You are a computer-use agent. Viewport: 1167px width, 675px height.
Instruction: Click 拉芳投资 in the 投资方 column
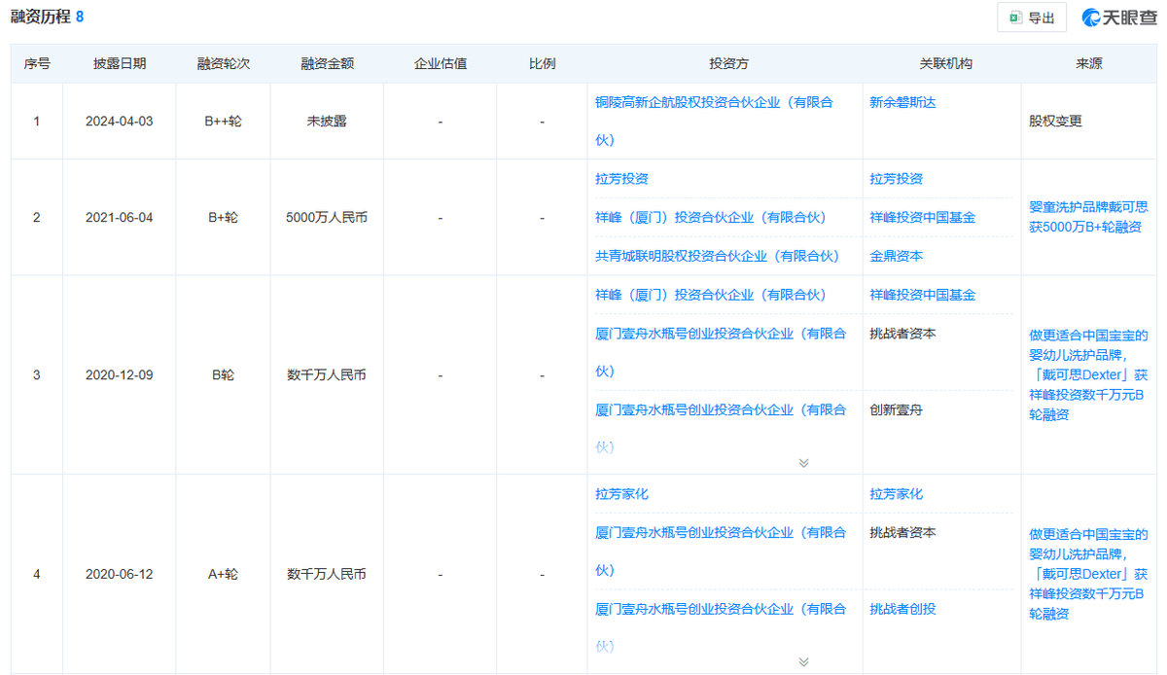coord(621,179)
